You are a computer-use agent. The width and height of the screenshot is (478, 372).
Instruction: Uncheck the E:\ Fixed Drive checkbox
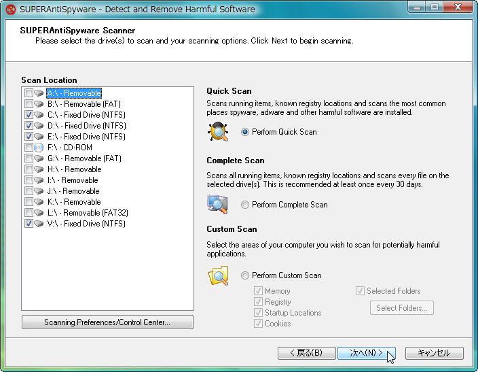pyautogui.click(x=29, y=137)
